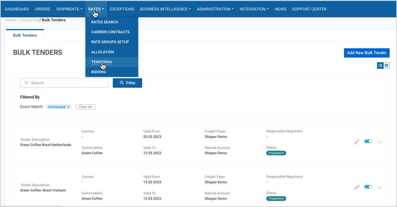
Task: Disable the Green Coffee-Brazil-Netherlands tender toggle
Action: (368, 141)
